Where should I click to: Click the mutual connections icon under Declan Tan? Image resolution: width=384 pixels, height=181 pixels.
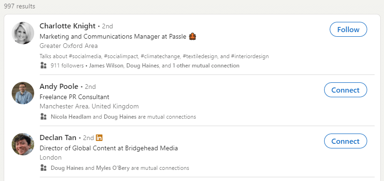[43, 168]
